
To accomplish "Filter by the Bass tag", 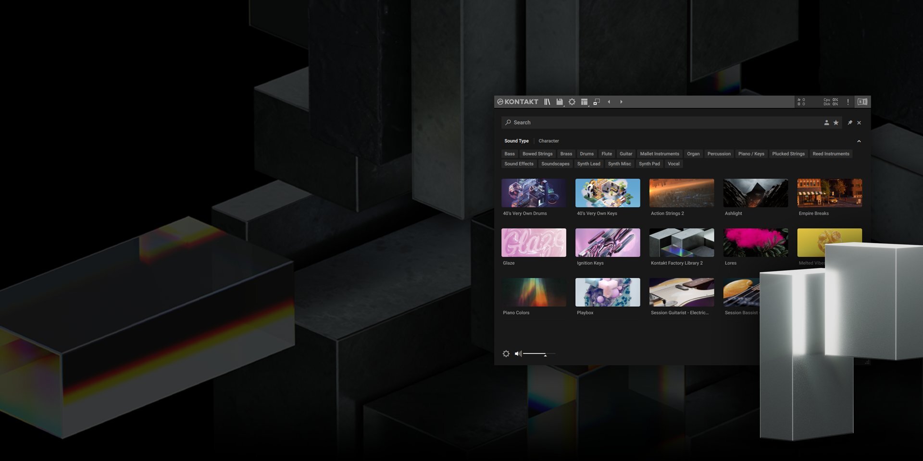I will click(510, 154).
